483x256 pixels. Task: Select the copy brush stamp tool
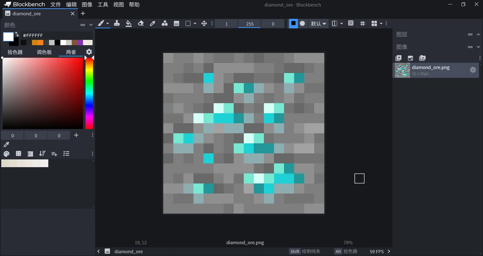point(117,23)
